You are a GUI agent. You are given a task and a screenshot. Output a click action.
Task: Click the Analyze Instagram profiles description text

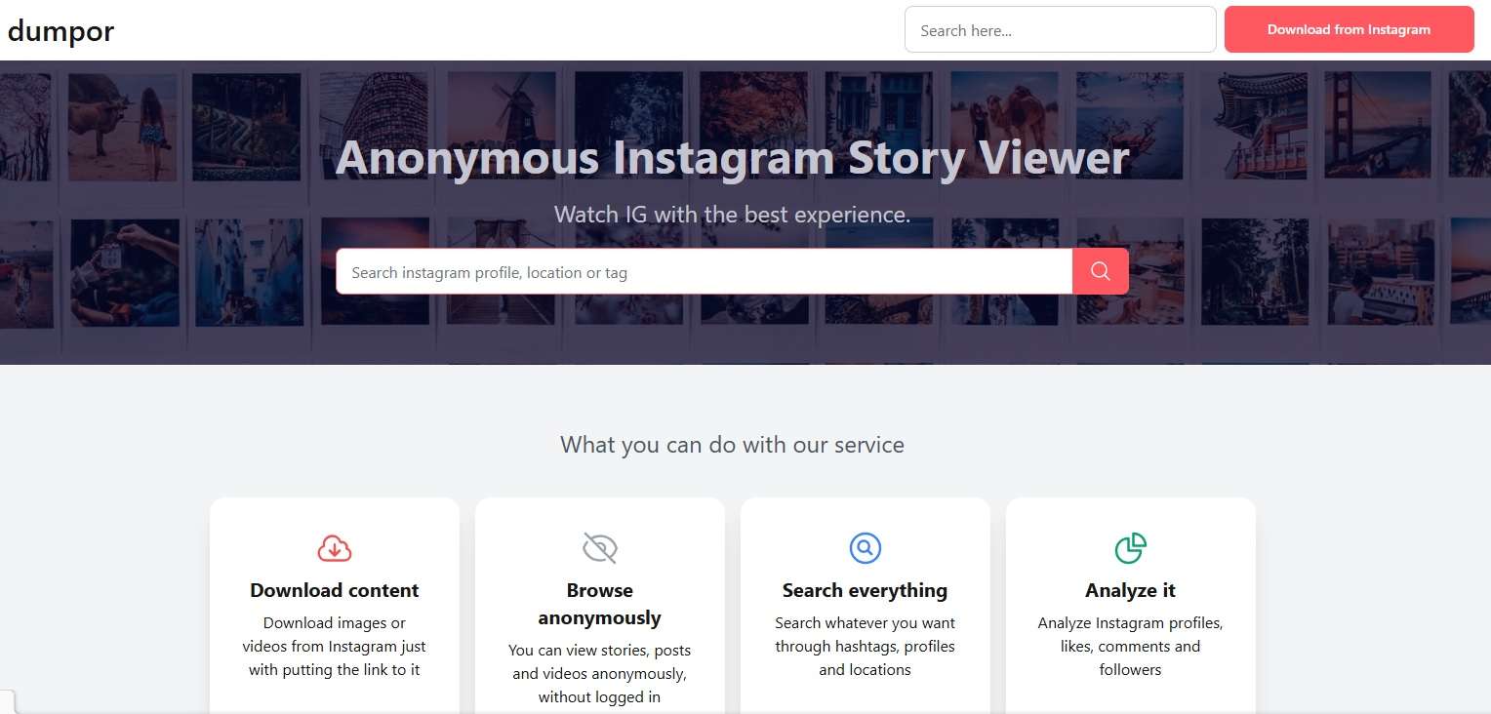1131,647
